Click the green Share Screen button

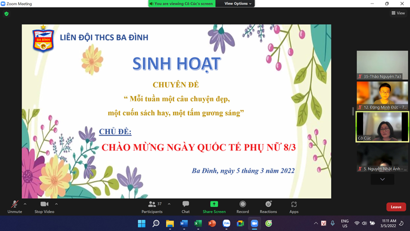click(214, 207)
